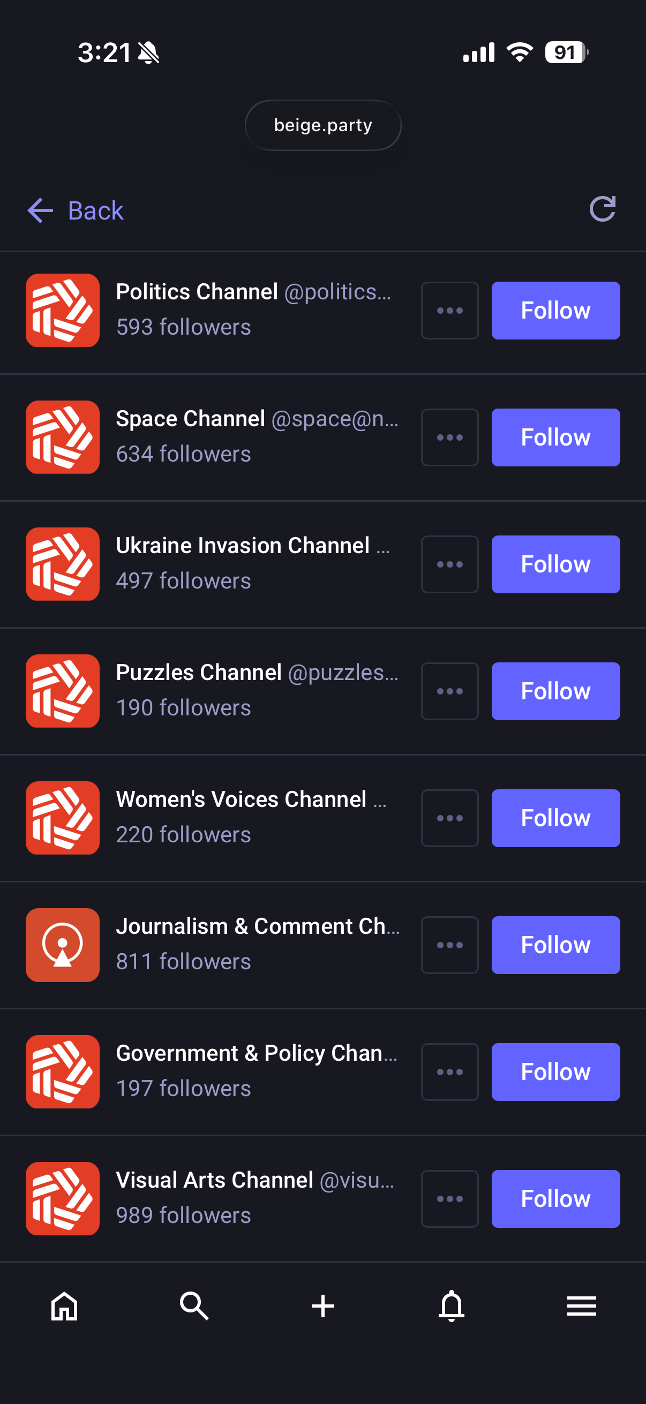The image size is (646, 1404).
Task: Open the Search tab in bottom bar
Action: click(193, 1306)
